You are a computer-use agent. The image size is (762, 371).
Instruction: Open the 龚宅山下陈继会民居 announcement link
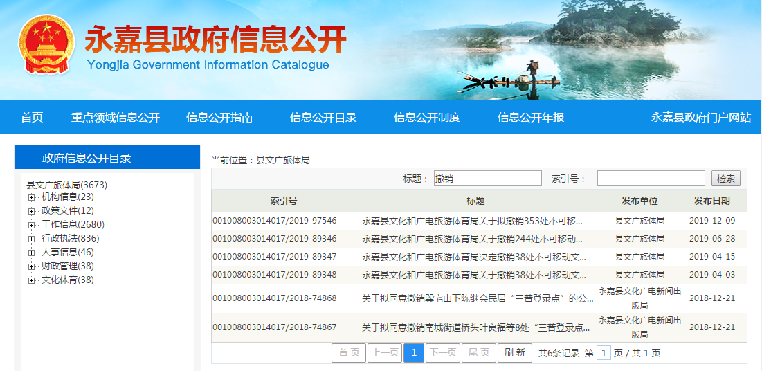[x=478, y=298]
